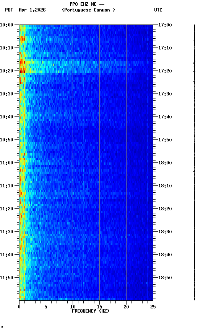Click the 0 Hz frequency axis label
This screenshot has height=331, width=211.
19,307
